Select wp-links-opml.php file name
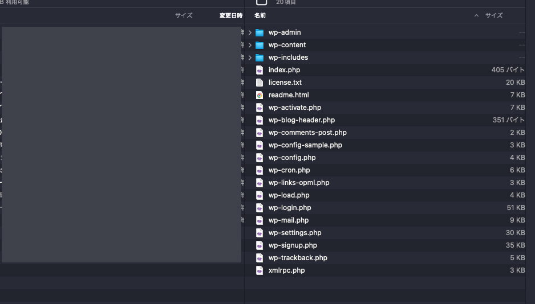 (x=299, y=183)
